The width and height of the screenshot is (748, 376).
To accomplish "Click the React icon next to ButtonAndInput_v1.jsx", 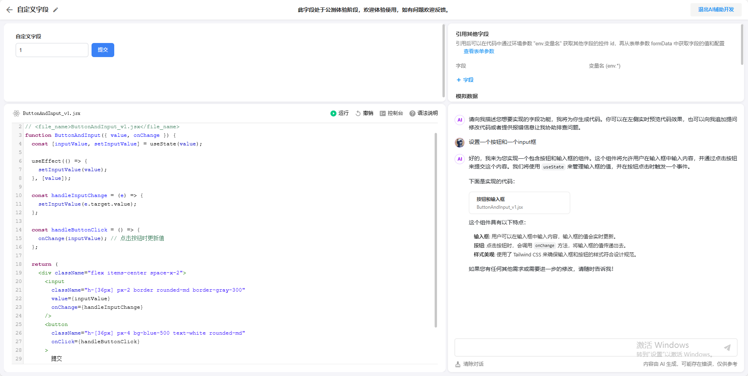I will [x=16, y=113].
